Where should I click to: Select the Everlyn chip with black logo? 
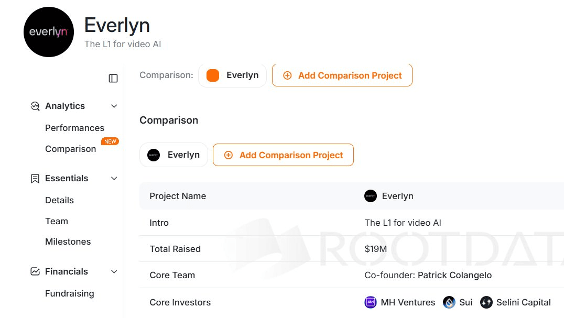(x=173, y=155)
